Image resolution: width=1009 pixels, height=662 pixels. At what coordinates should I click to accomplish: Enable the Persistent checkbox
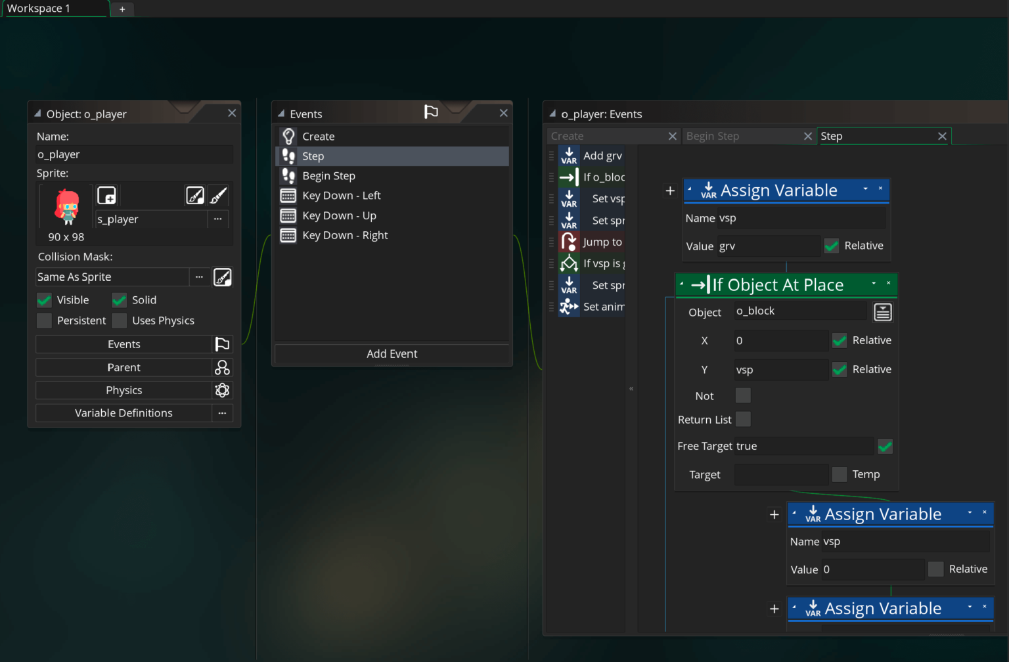pyautogui.click(x=45, y=320)
